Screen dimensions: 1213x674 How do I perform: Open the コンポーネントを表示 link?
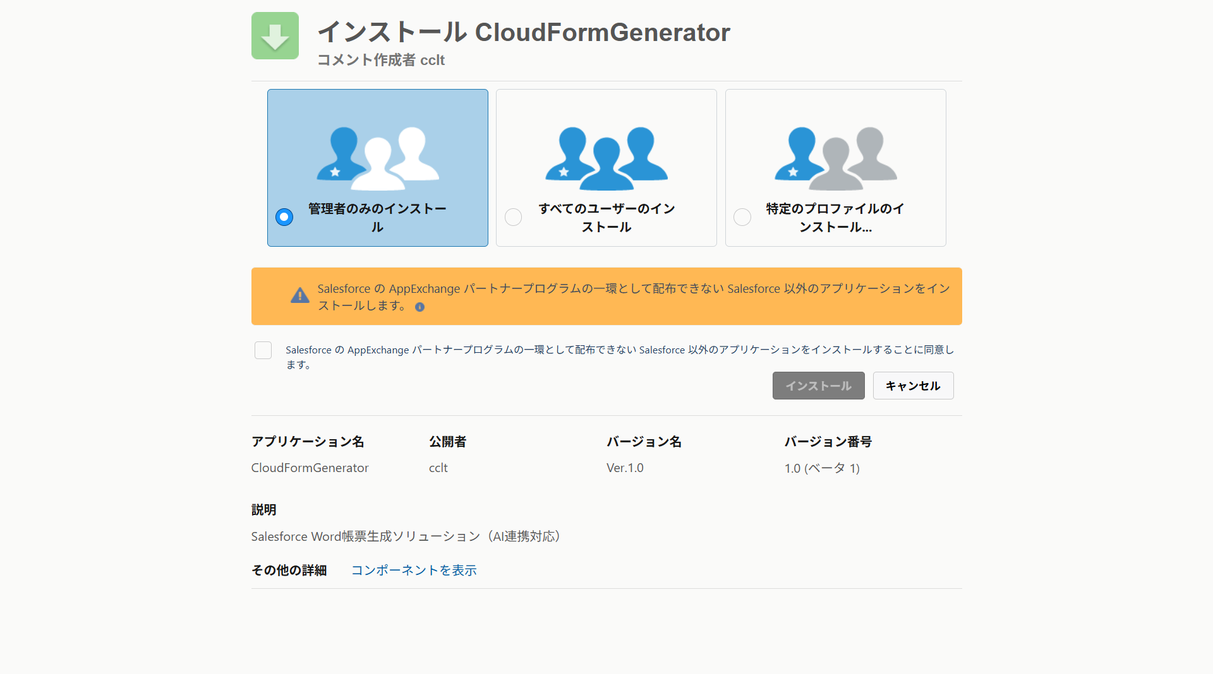[414, 570]
